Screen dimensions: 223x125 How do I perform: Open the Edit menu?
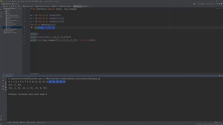[x=6, y=1]
